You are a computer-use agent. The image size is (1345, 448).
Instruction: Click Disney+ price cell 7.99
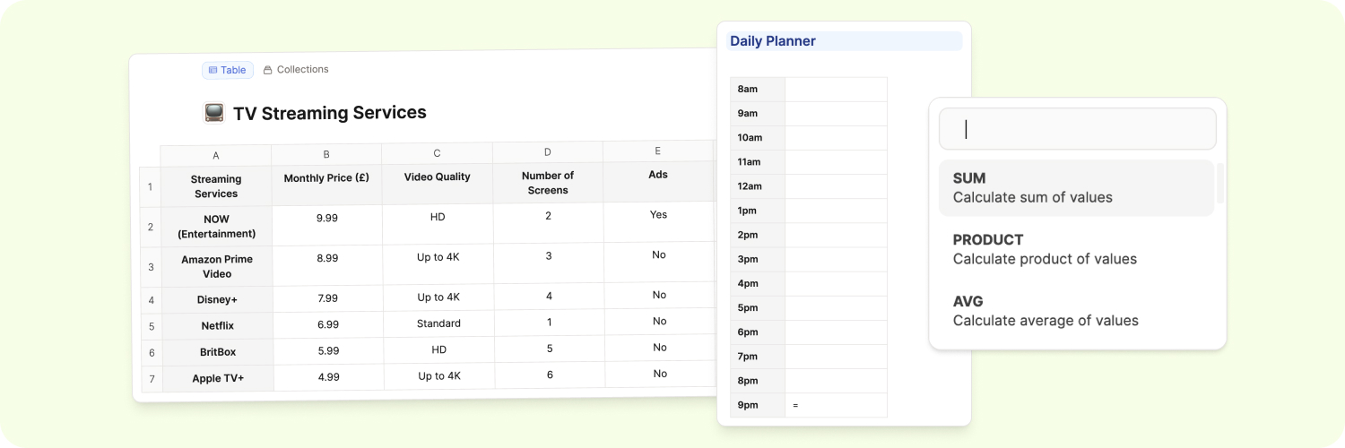coord(327,297)
